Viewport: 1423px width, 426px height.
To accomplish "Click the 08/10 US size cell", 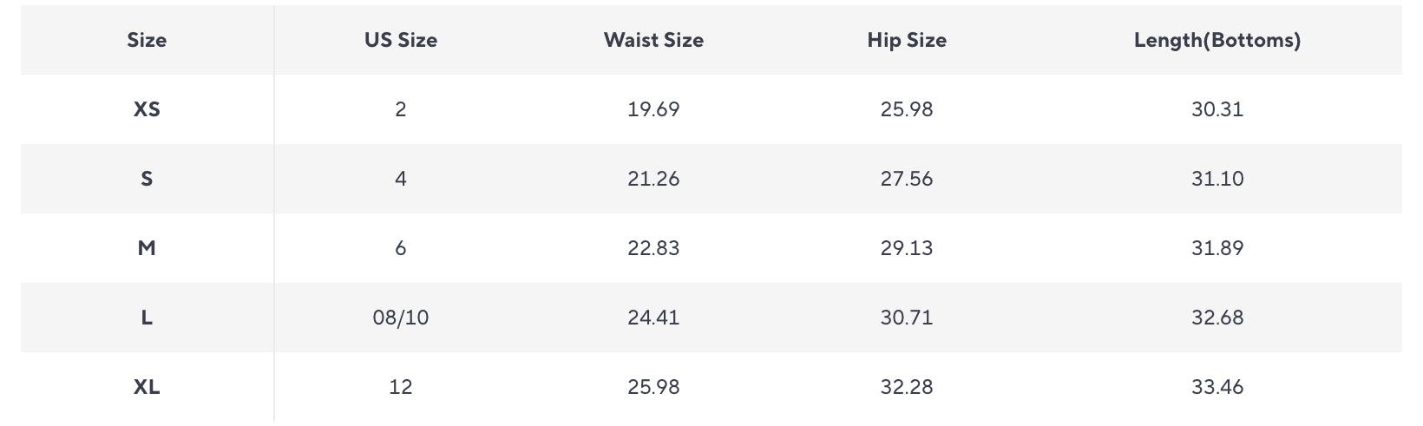I will pos(401,318).
